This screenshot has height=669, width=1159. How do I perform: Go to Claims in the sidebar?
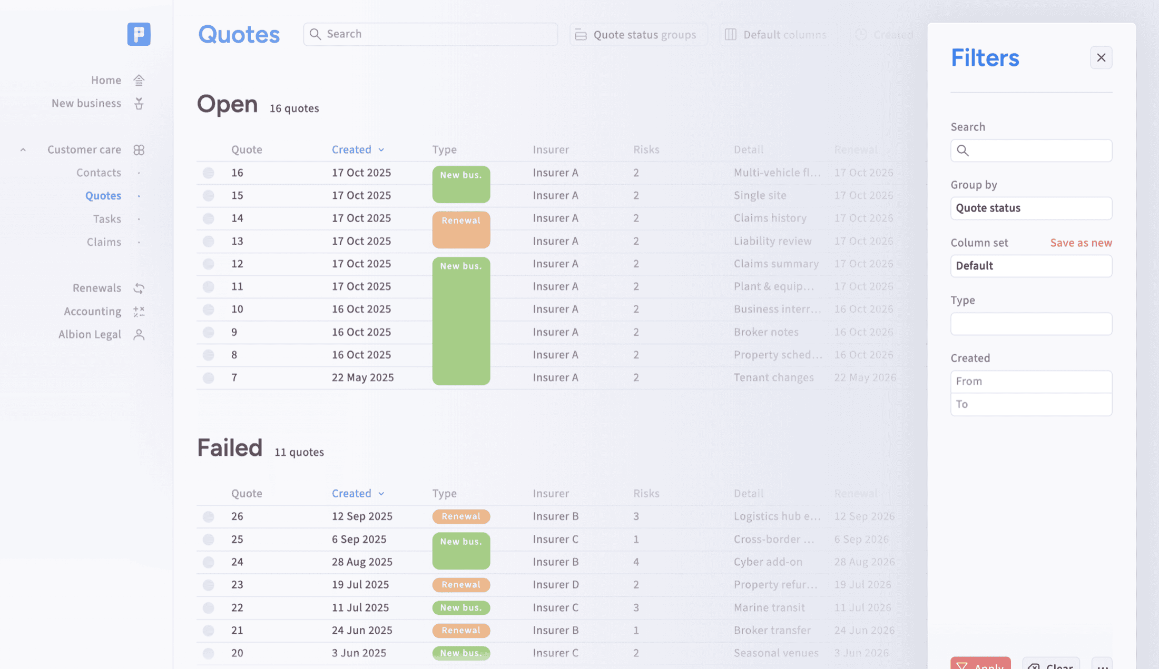(104, 242)
